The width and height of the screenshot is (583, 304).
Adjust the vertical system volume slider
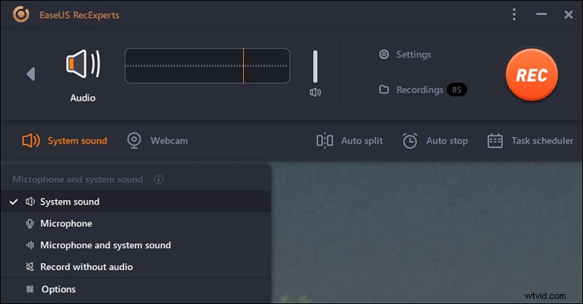click(x=316, y=66)
